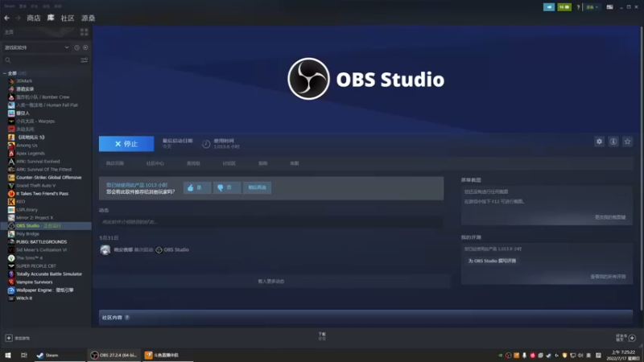Viewport: 644px width, 362px height.
Task: Select Vampire Survivors in the library
Action: [x=34, y=282]
